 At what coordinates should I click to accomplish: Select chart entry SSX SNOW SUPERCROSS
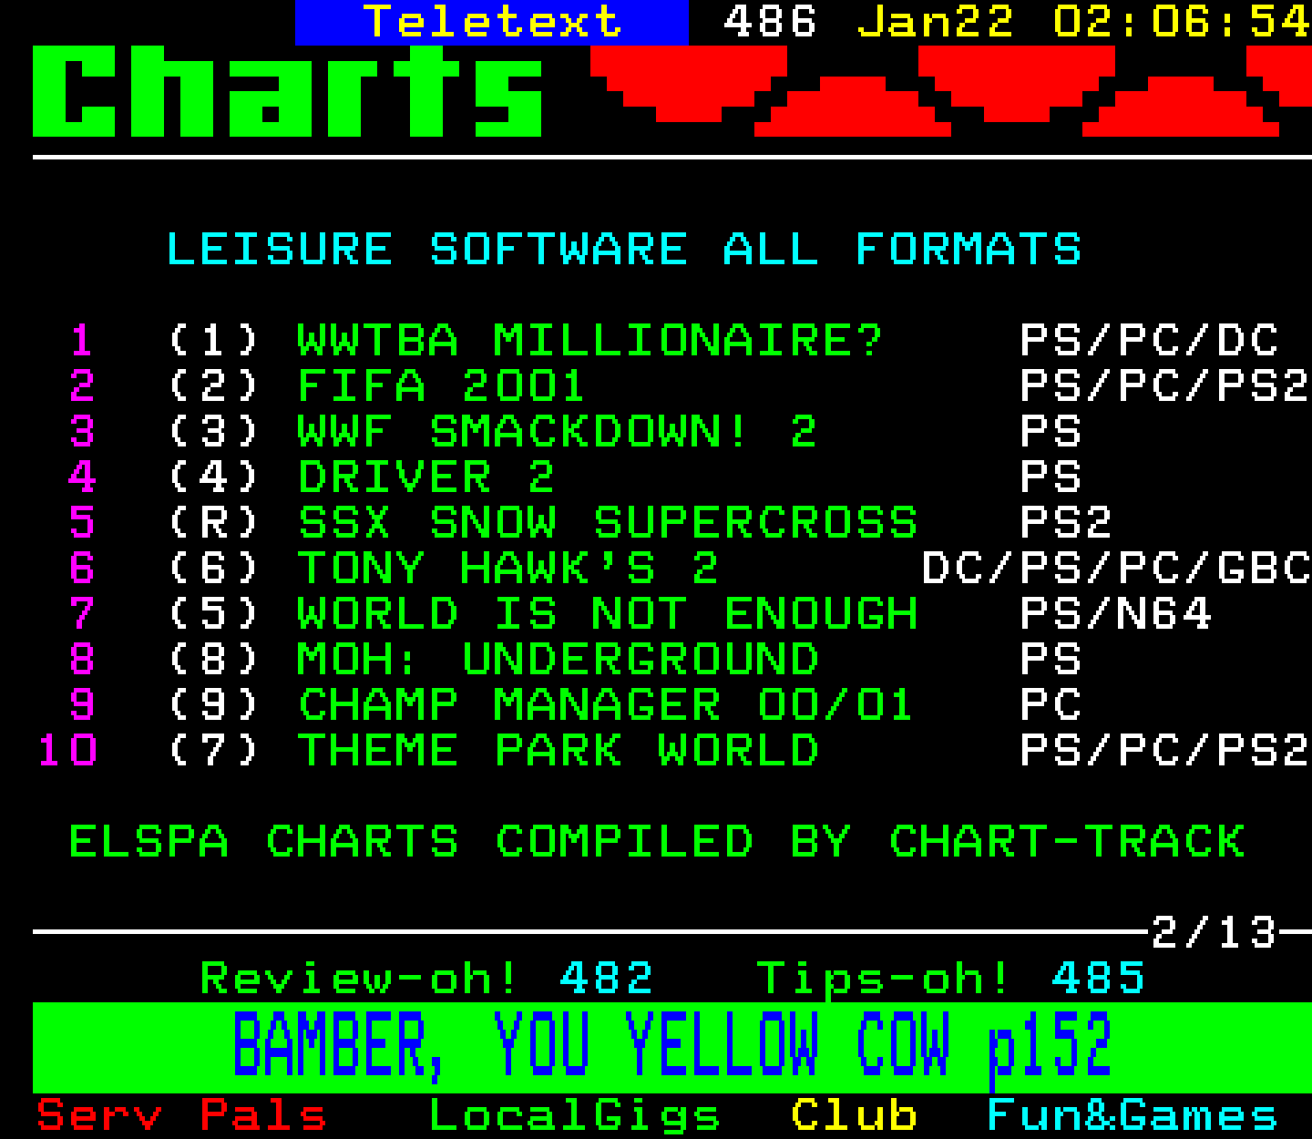coord(608,522)
